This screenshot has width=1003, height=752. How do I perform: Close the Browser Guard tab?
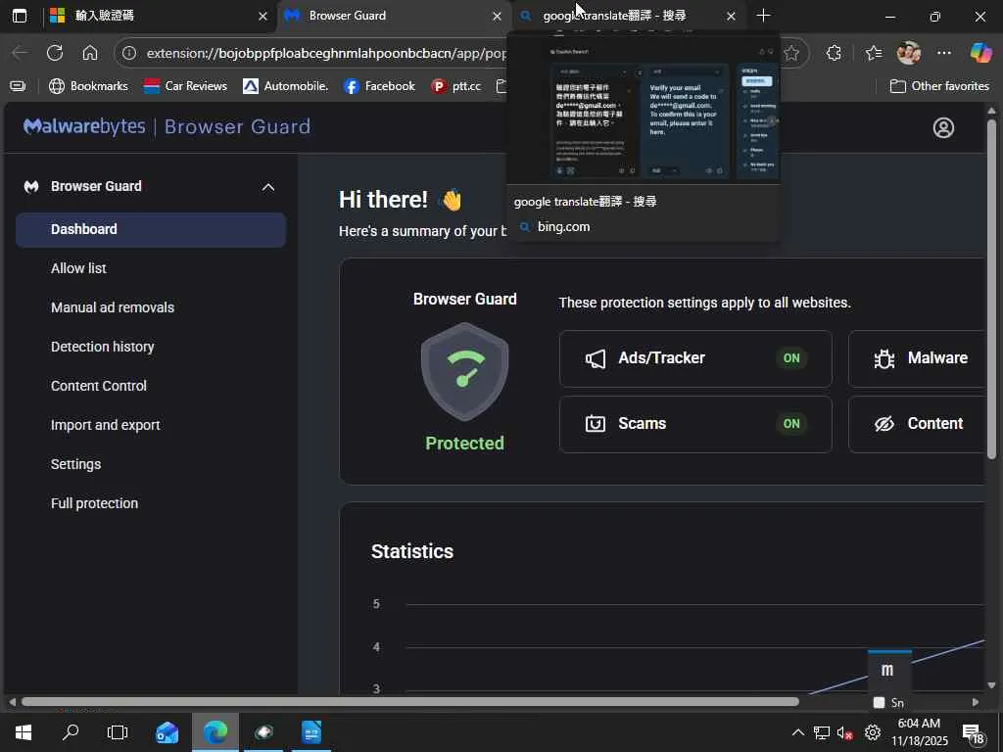497,17
